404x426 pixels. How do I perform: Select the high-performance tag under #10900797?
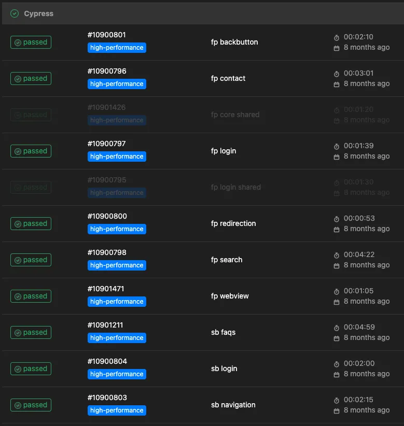[117, 157]
